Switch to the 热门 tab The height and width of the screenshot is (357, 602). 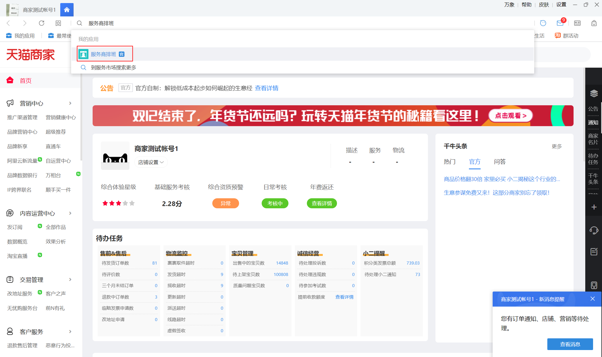pyautogui.click(x=450, y=162)
